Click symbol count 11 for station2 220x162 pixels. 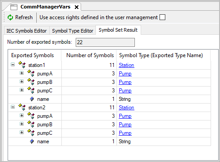click(x=112, y=108)
